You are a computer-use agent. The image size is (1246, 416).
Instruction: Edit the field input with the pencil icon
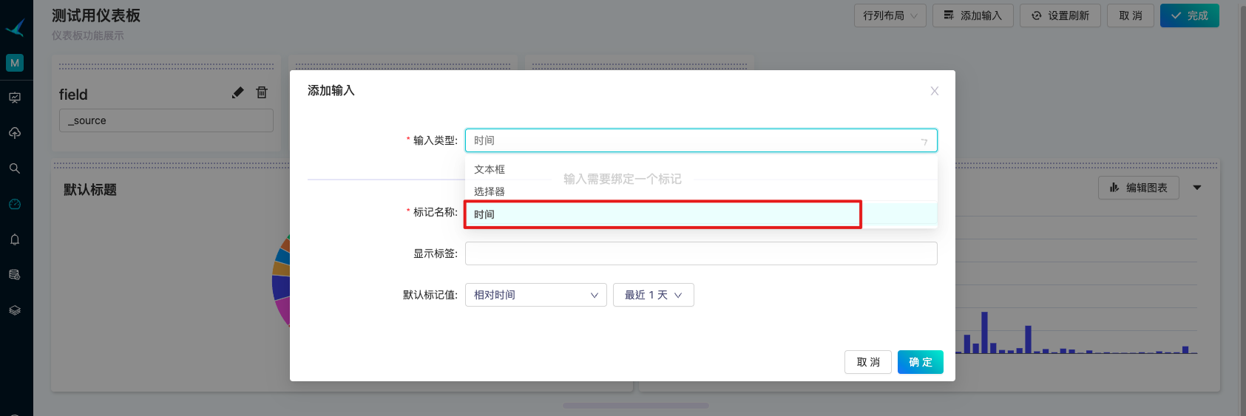tap(237, 92)
